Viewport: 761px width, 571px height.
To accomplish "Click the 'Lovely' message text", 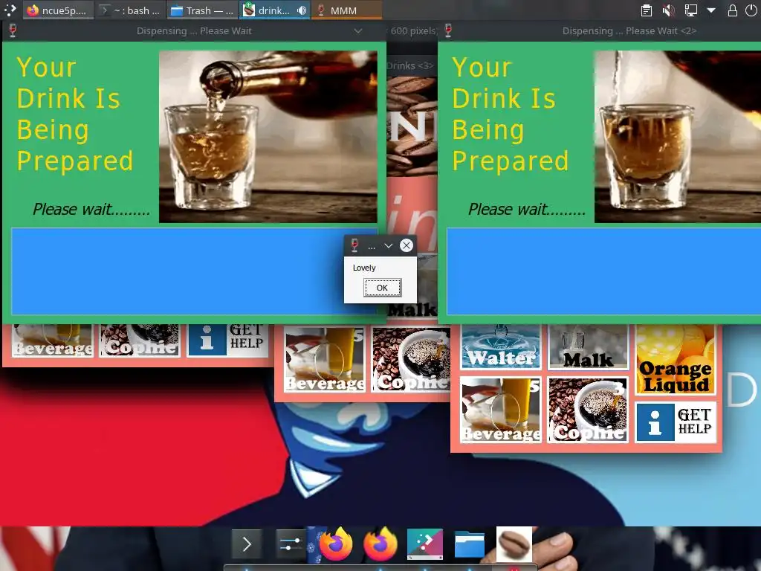I will click(x=364, y=268).
